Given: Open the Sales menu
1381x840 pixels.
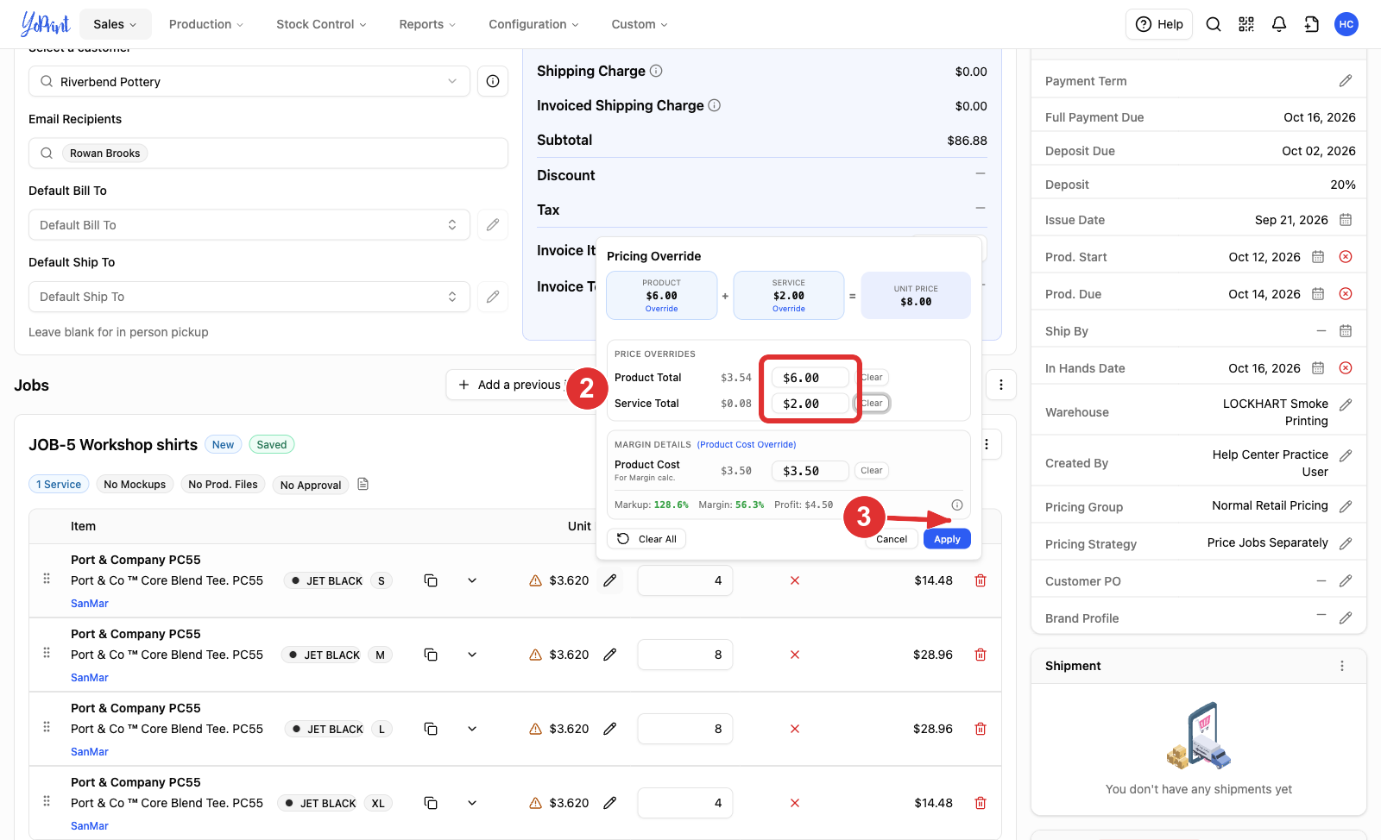Looking at the screenshot, I should 115,24.
